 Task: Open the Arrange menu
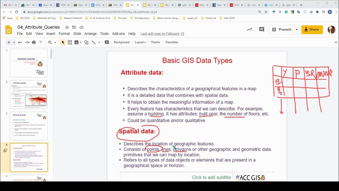coord(91,34)
